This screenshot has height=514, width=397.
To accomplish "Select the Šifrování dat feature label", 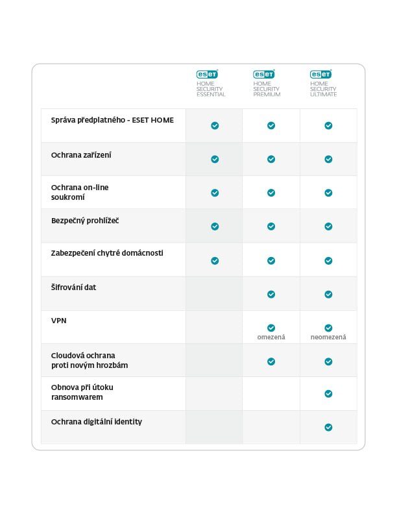I will (x=74, y=288).
